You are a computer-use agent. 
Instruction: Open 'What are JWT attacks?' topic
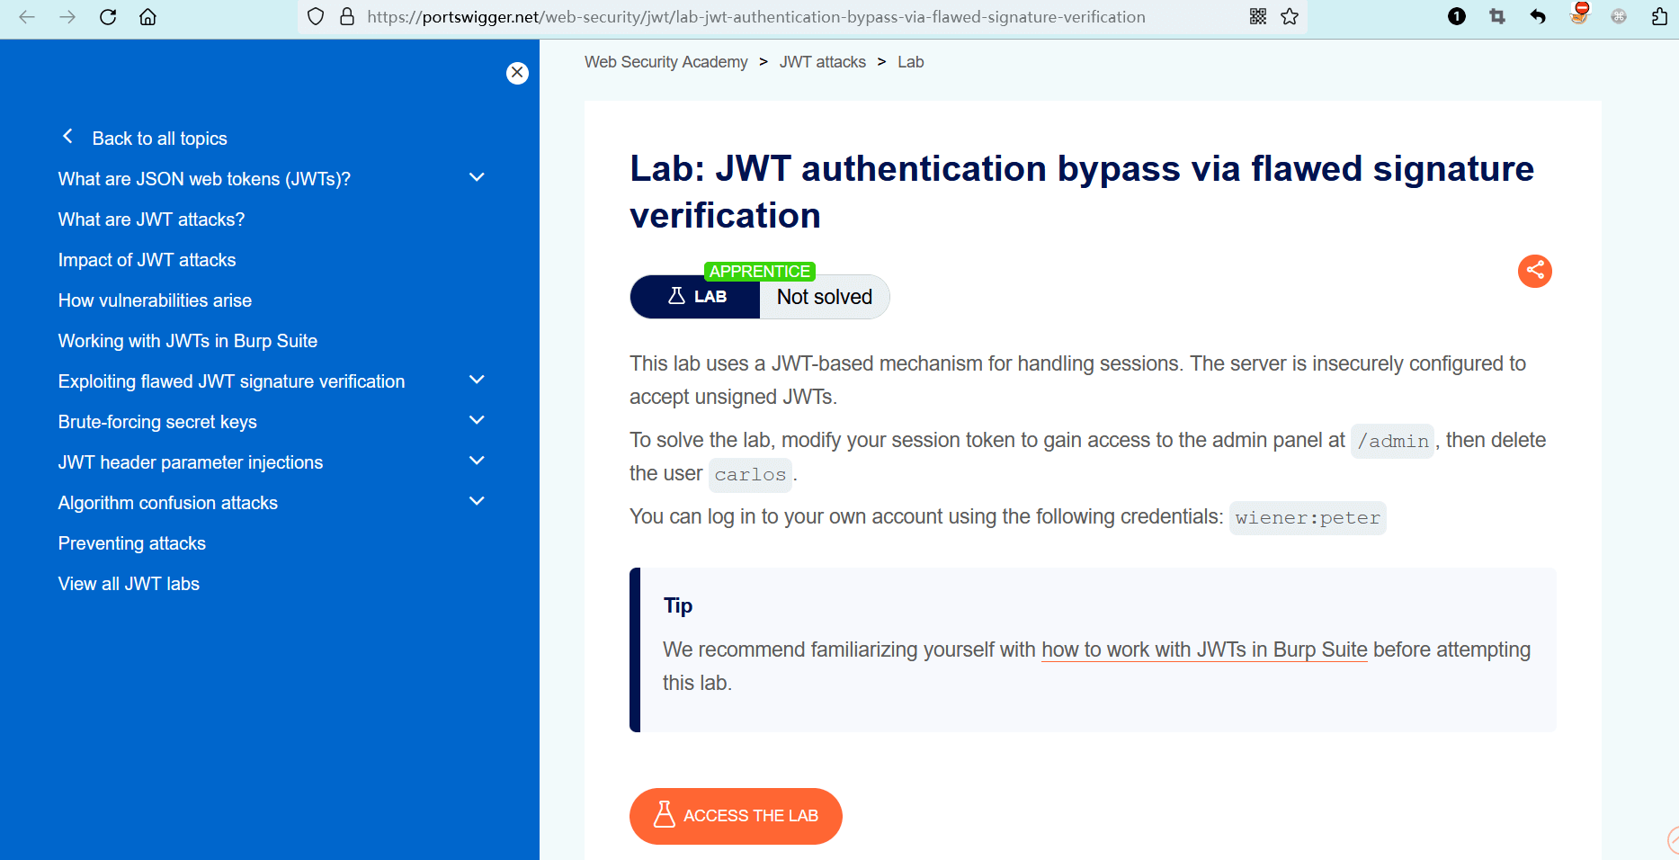[151, 219]
